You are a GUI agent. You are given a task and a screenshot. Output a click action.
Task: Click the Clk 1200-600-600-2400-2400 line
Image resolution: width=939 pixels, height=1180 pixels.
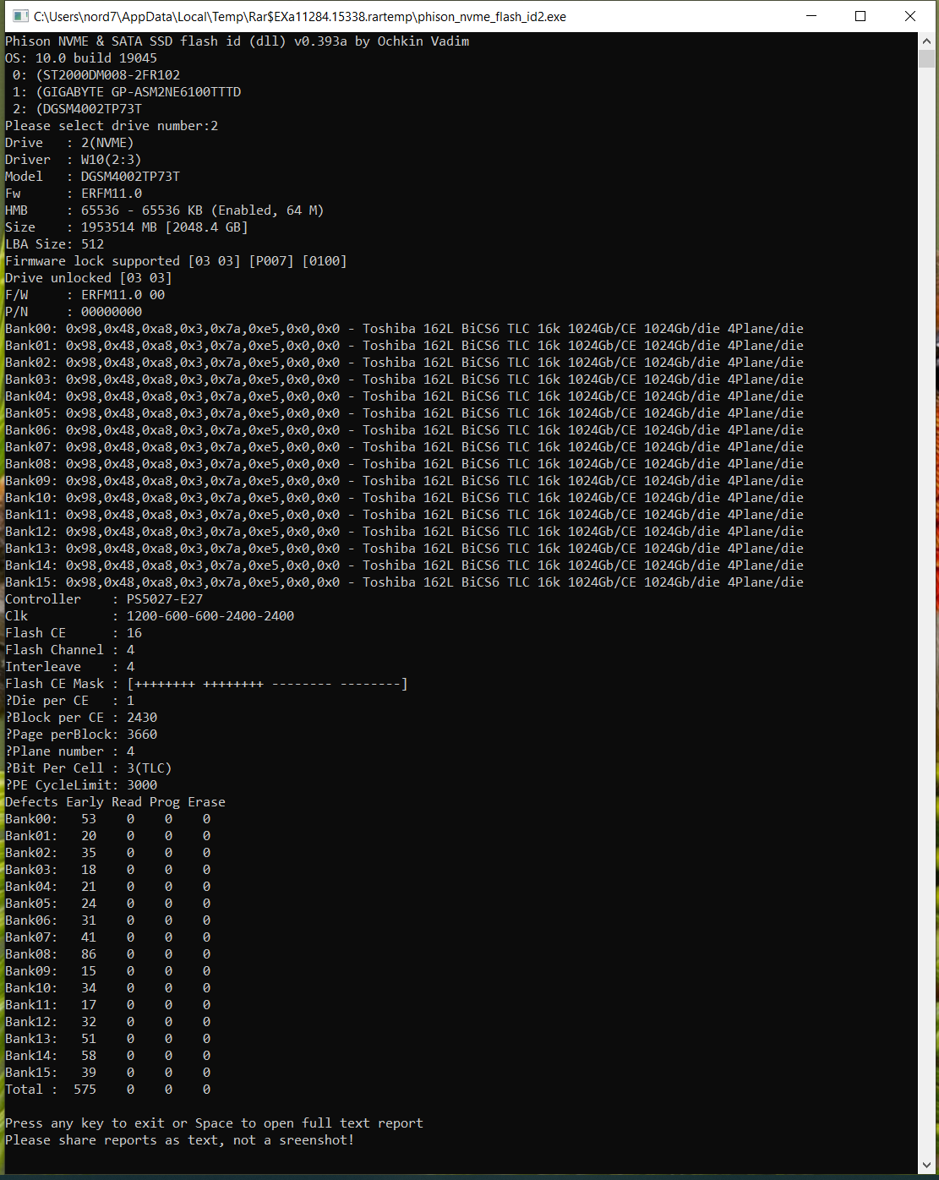(x=150, y=616)
